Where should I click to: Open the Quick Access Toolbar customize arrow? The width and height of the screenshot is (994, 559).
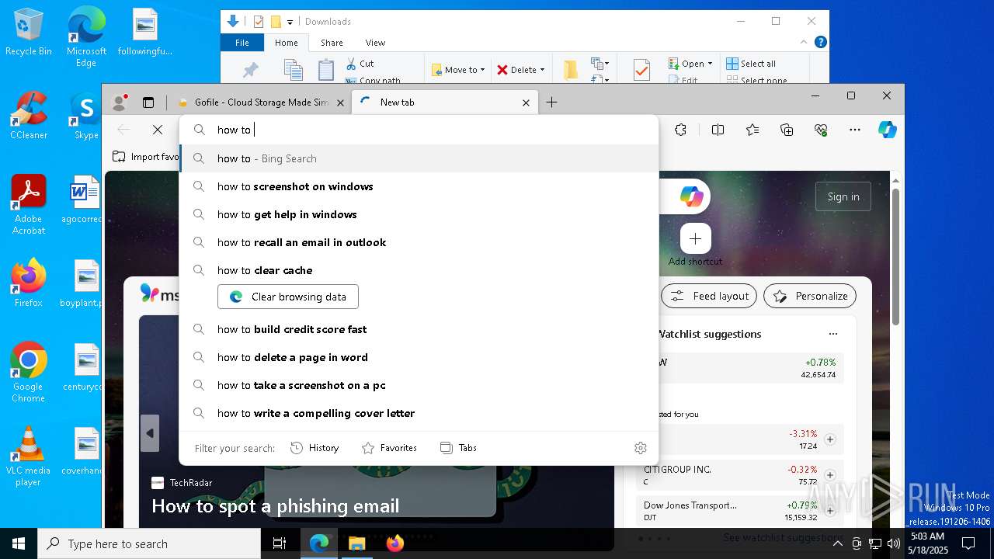point(290,22)
